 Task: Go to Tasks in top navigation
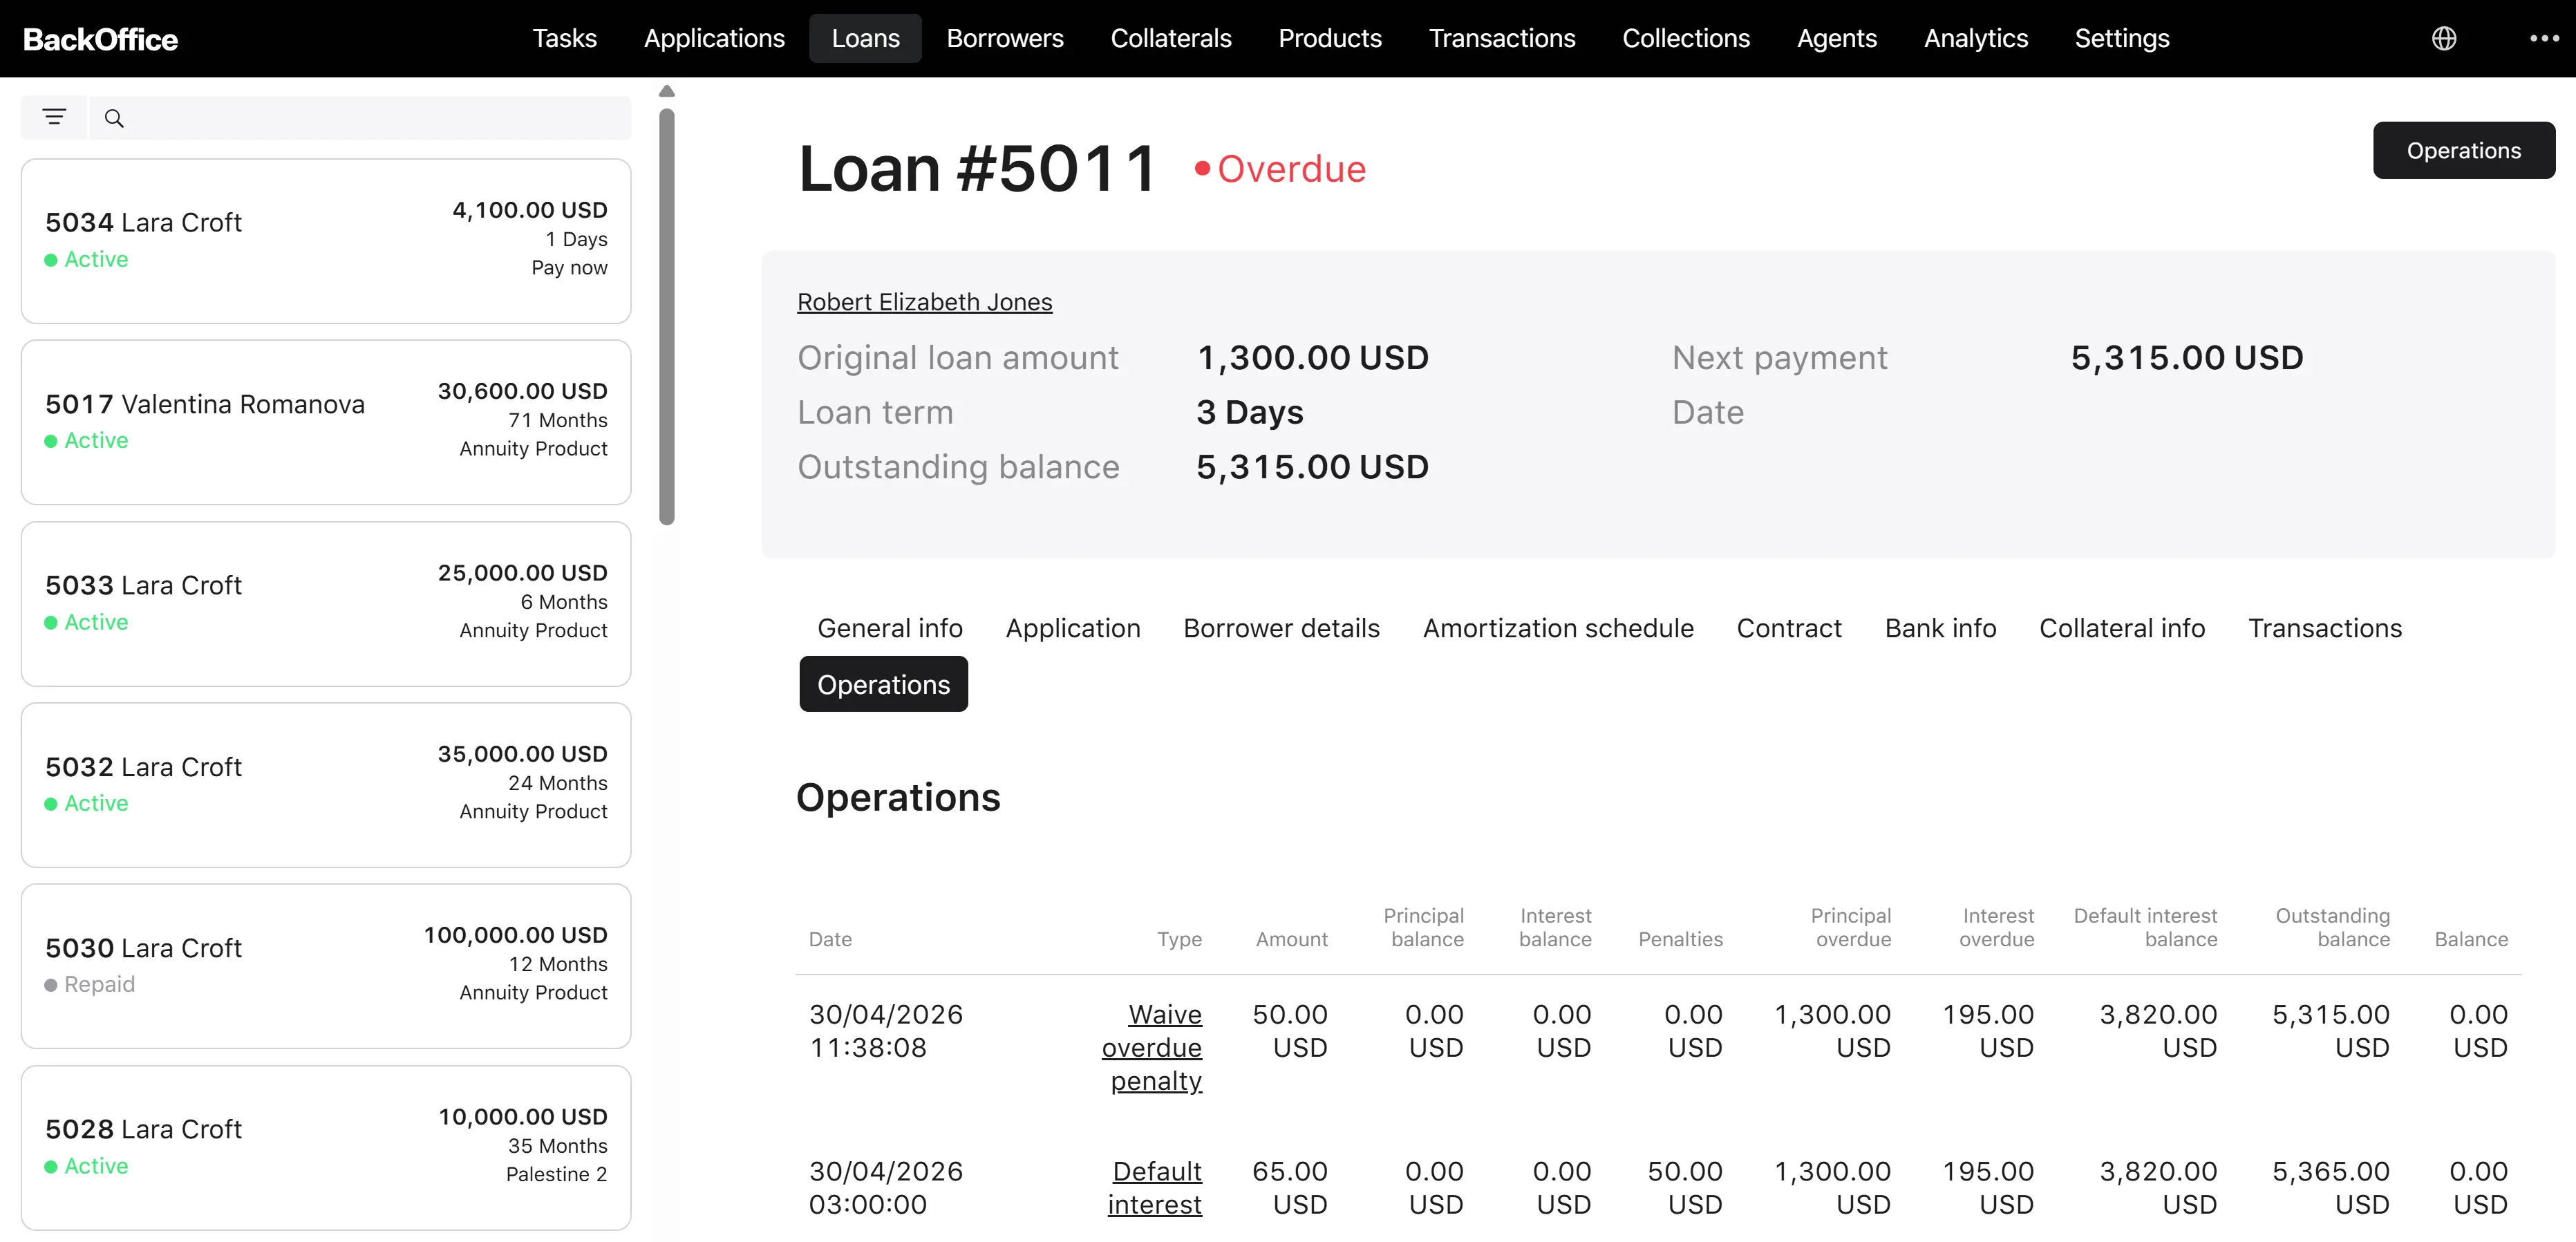click(564, 38)
